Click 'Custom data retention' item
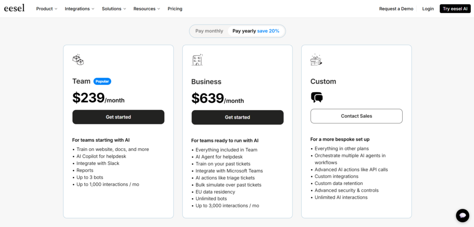This screenshot has height=227, width=474. (338, 183)
